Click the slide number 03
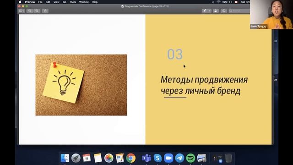The image size is (293, 165). click(x=175, y=54)
